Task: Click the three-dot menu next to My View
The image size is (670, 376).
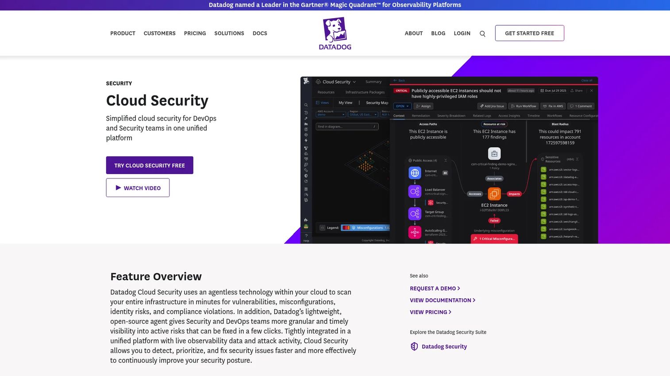Action: [359, 103]
